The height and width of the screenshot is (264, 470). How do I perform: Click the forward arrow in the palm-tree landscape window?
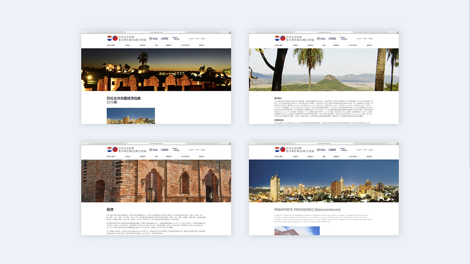click(254, 32)
